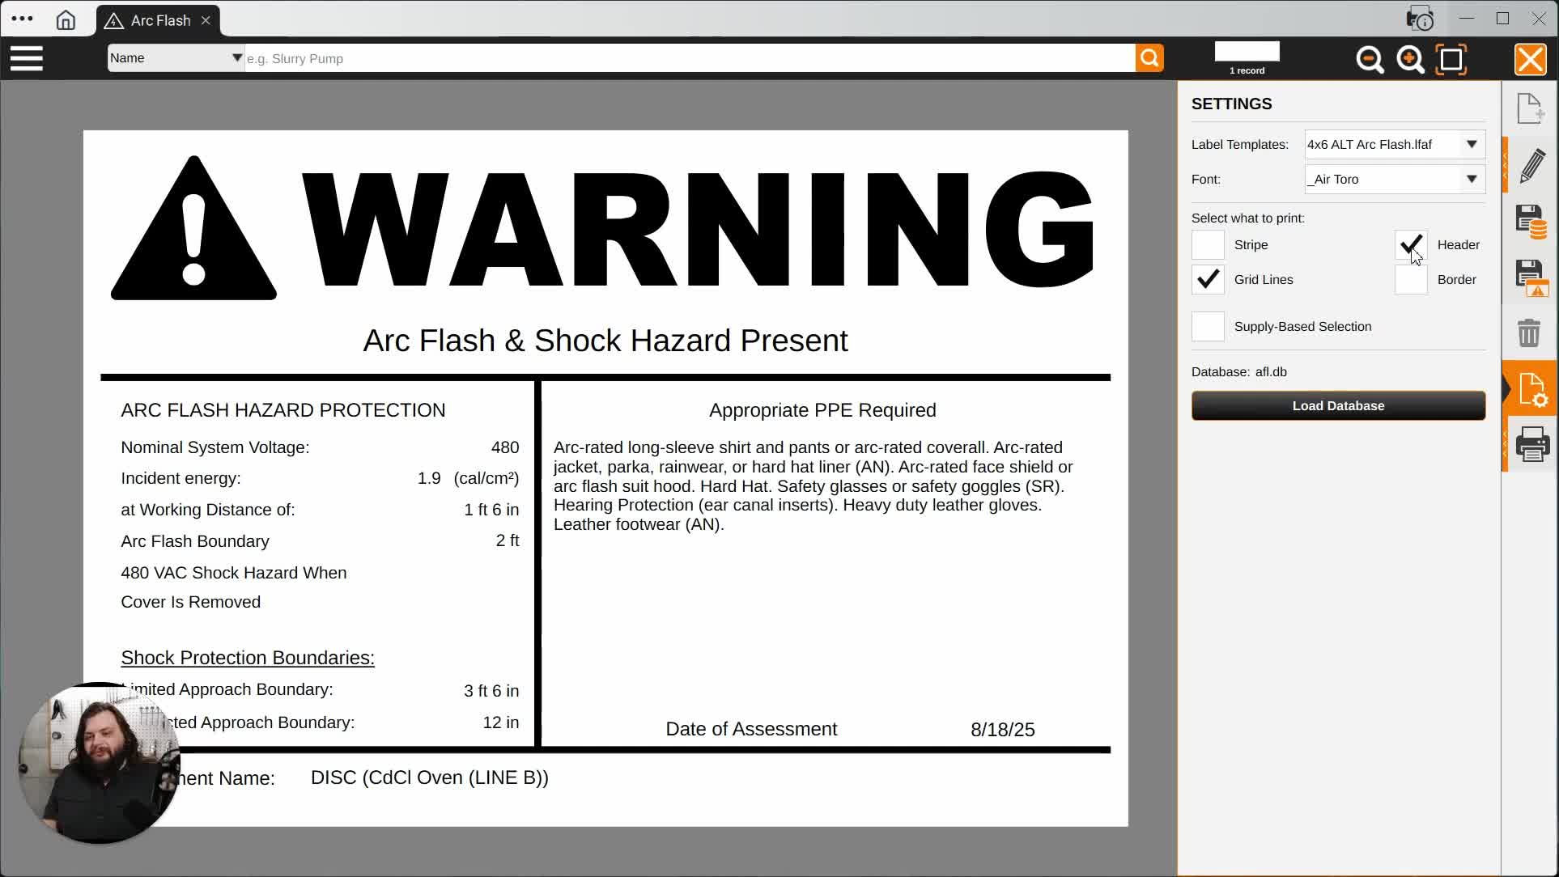Click 'Shock Protection Boundaries:' heading
Image resolution: width=1559 pixels, height=877 pixels.
click(x=248, y=658)
